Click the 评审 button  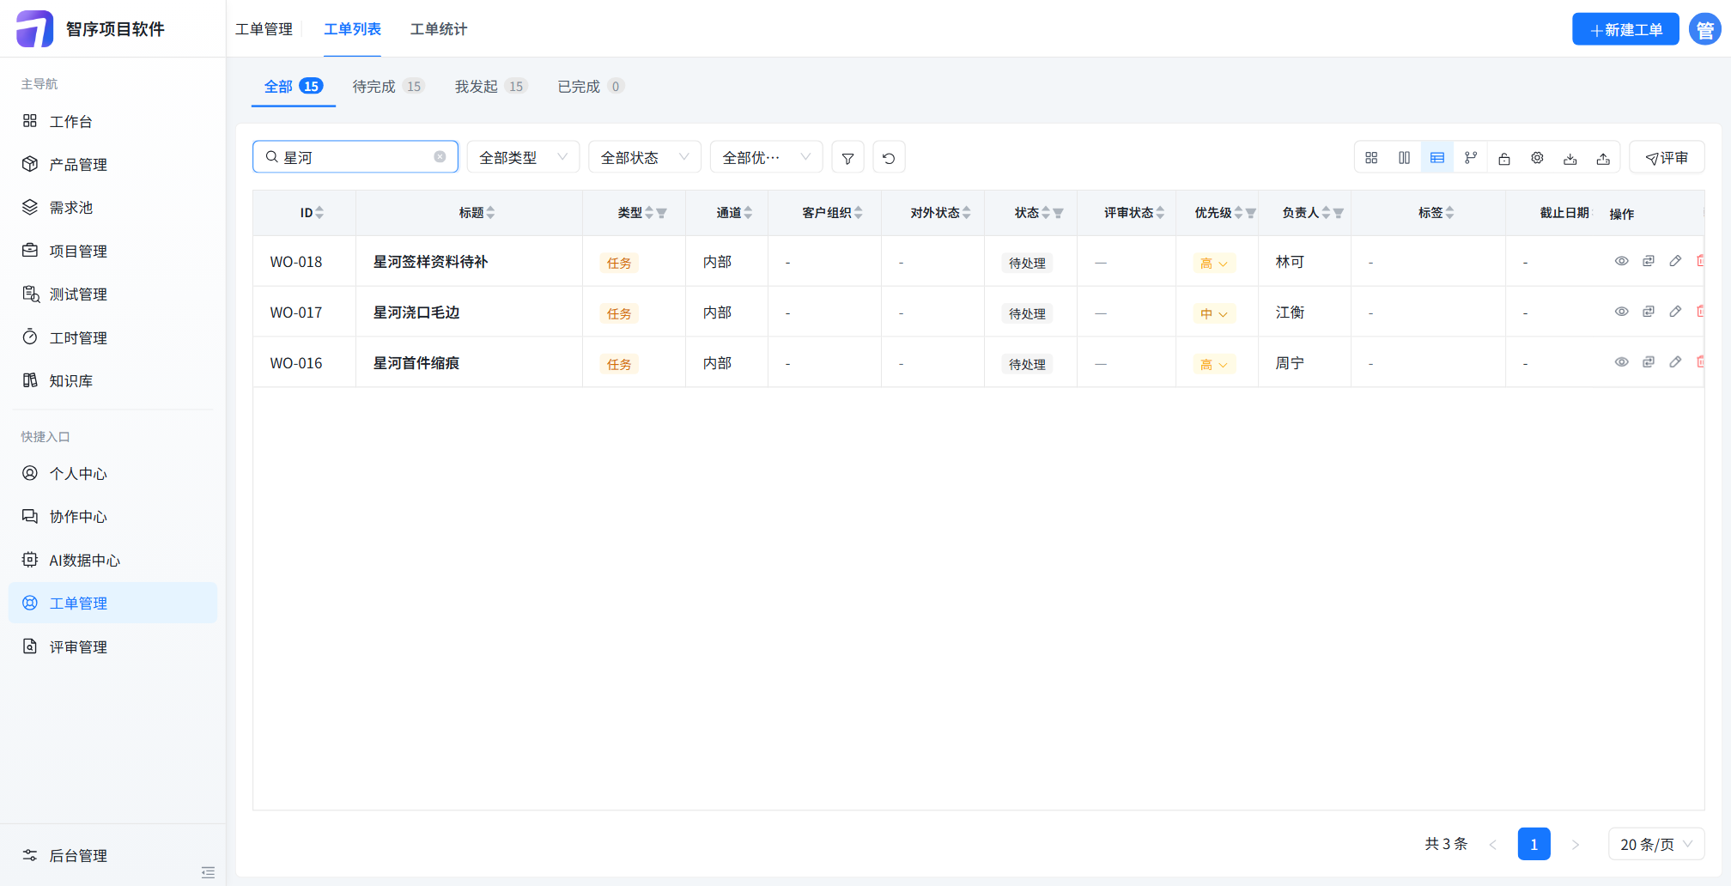(1667, 158)
